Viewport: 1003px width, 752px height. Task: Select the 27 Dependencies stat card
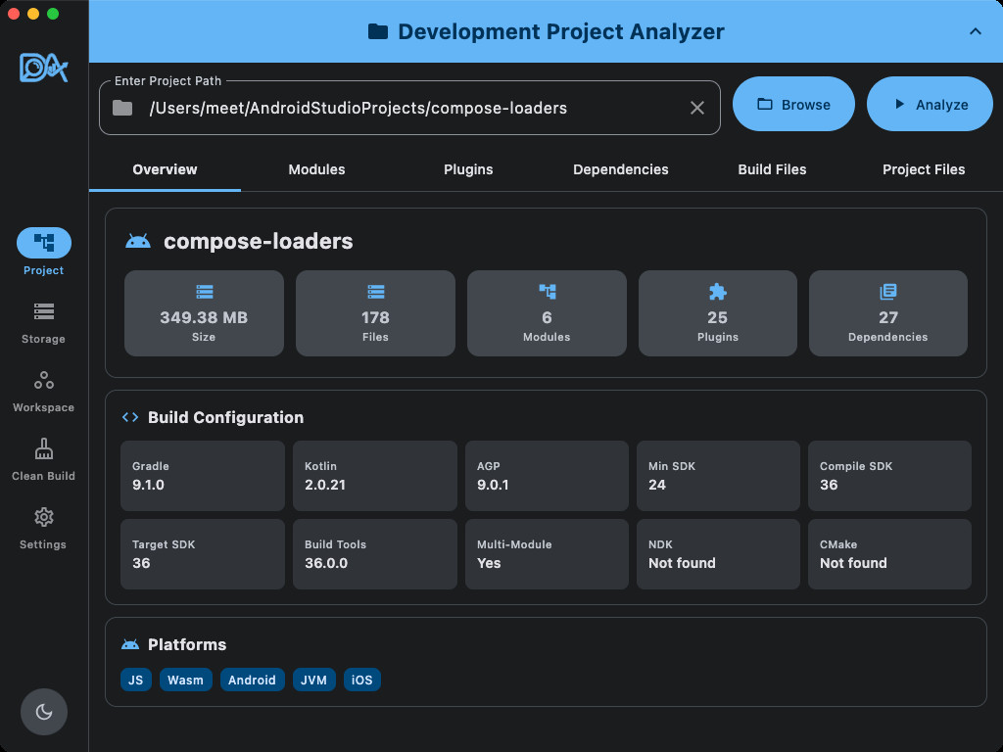tap(887, 313)
